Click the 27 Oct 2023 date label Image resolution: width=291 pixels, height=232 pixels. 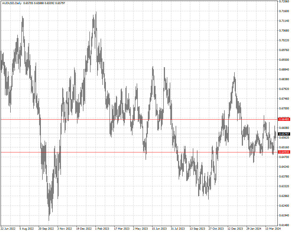click(x=216, y=229)
